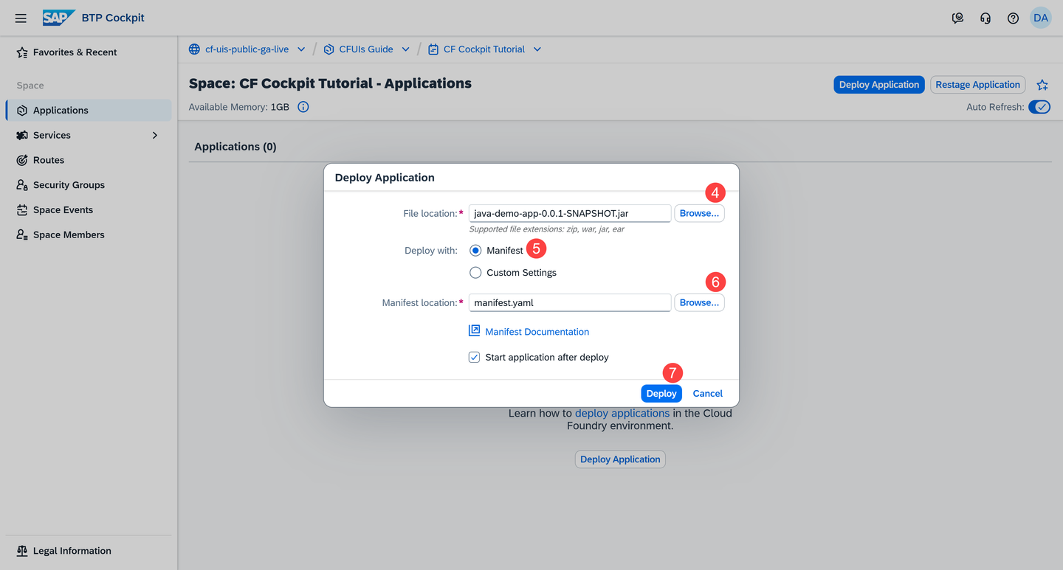The width and height of the screenshot is (1063, 570).
Task: Click the cf-uis-public-ga-live breadcrumb link
Action: click(x=247, y=49)
